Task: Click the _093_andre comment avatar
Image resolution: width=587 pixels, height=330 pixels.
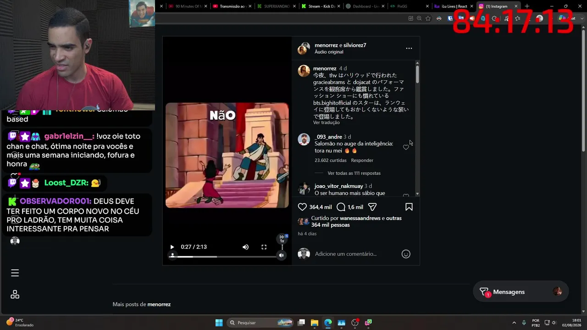Action: [x=304, y=139]
